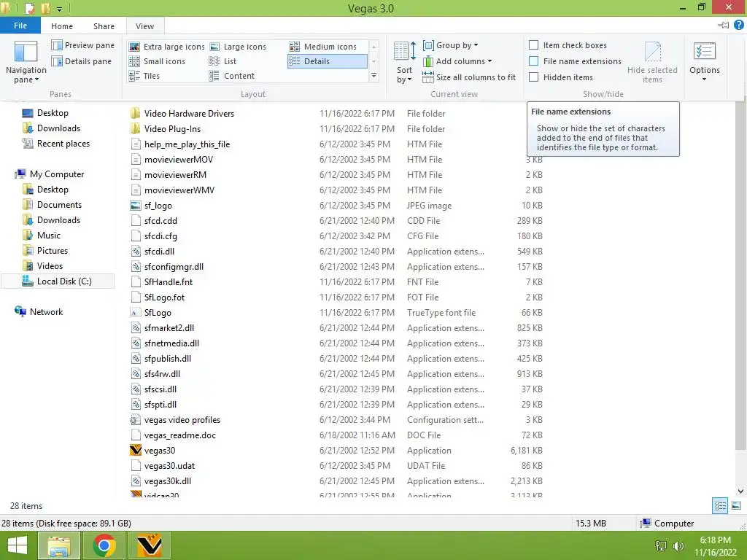Image resolution: width=747 pixels, height=560 pixels.
Task: Switch to details view in status bar
Action: coord(720,505)
